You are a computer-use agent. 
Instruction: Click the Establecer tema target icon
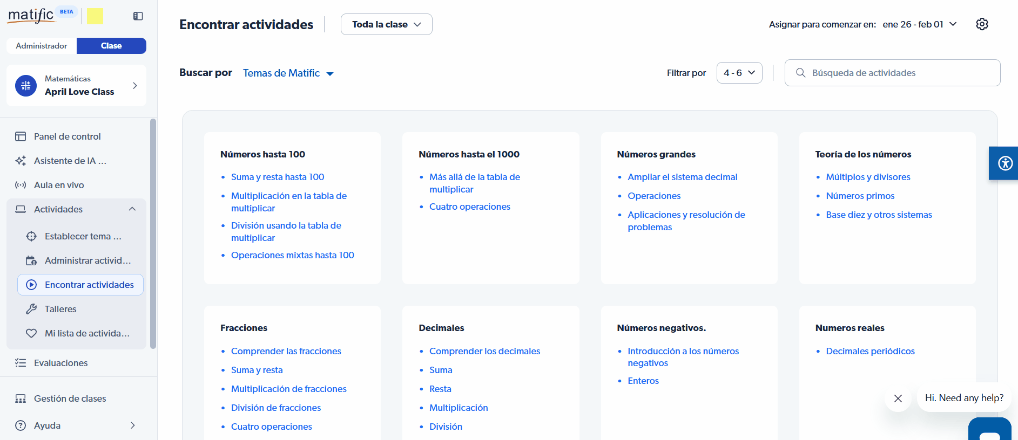[x=31, y=236]
